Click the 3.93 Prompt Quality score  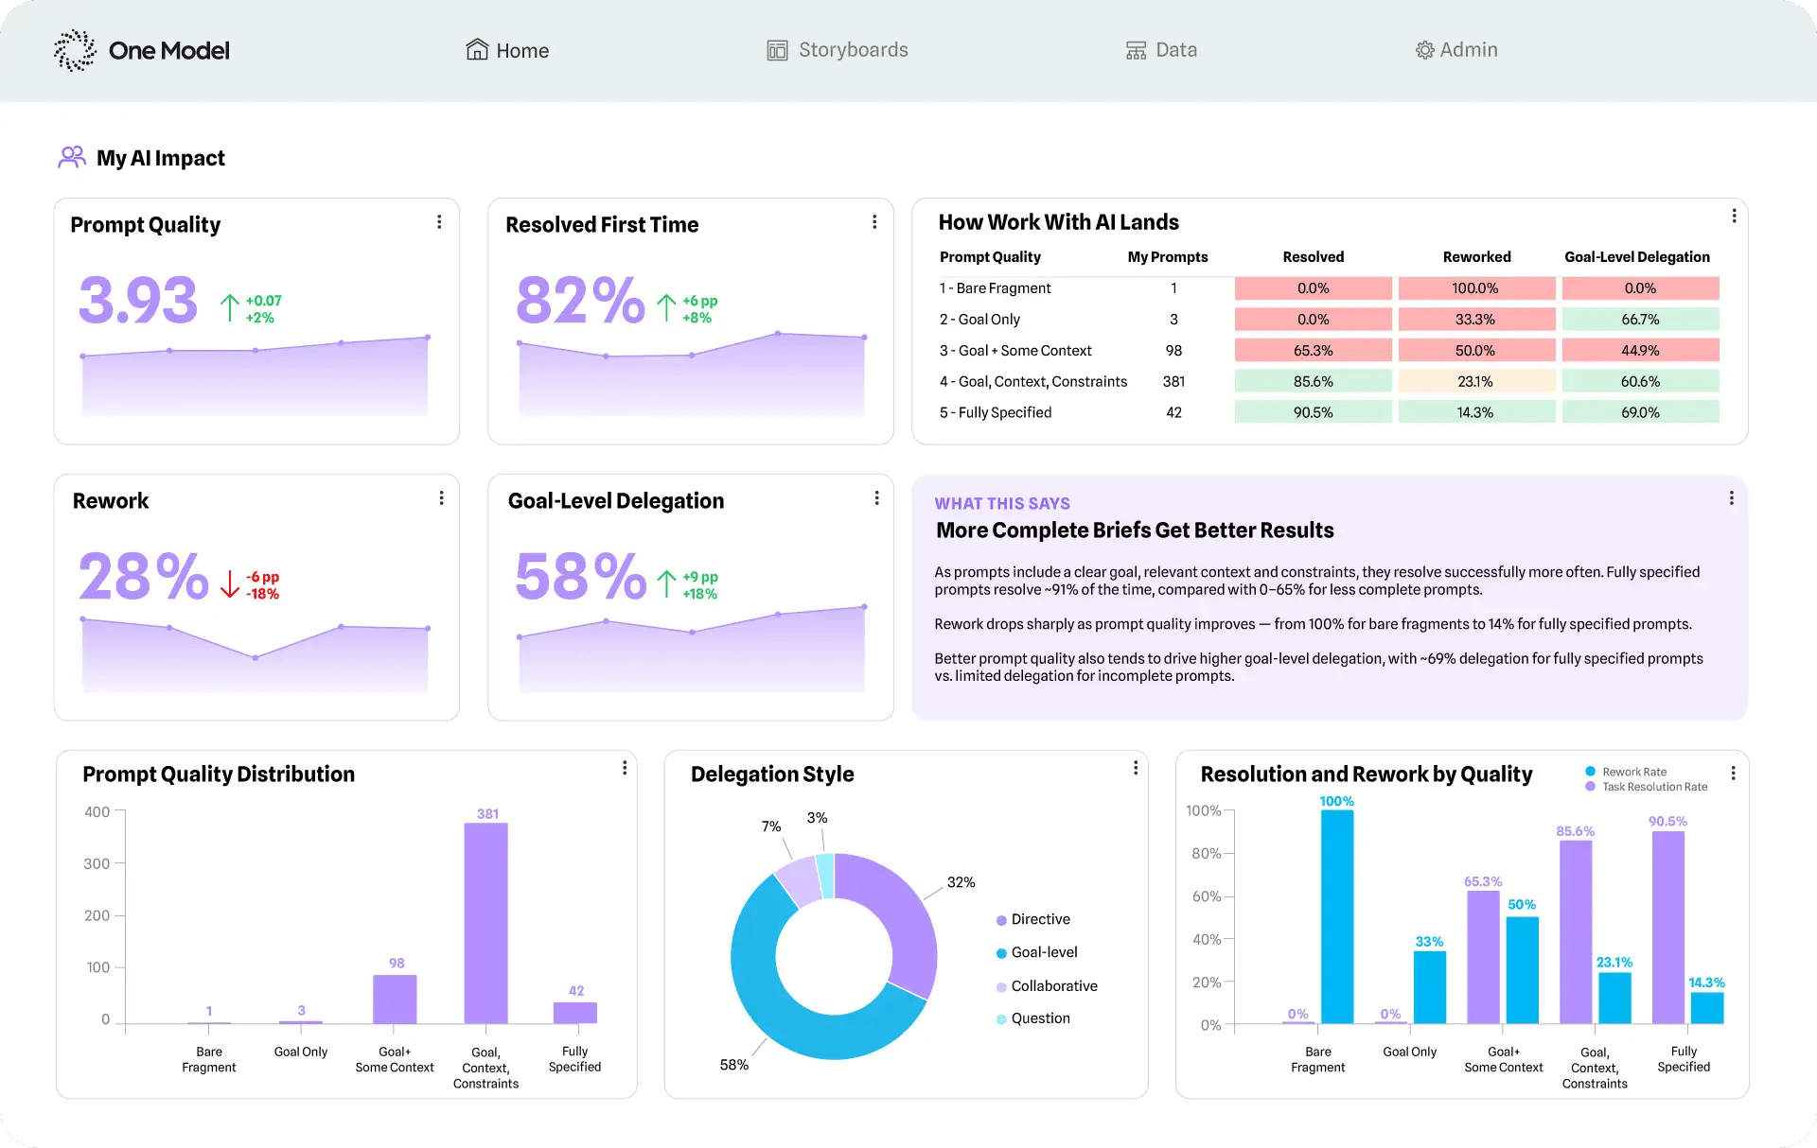coord(138,301)
